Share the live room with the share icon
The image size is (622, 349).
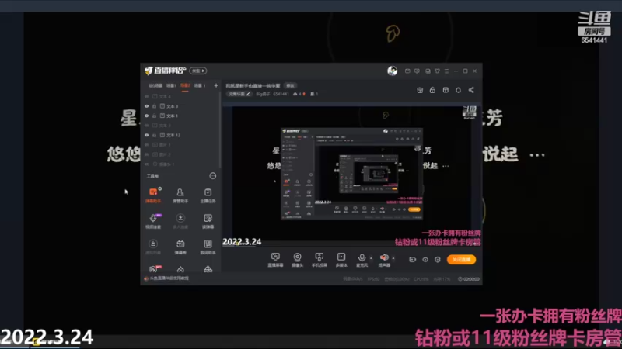click(471, 90)
